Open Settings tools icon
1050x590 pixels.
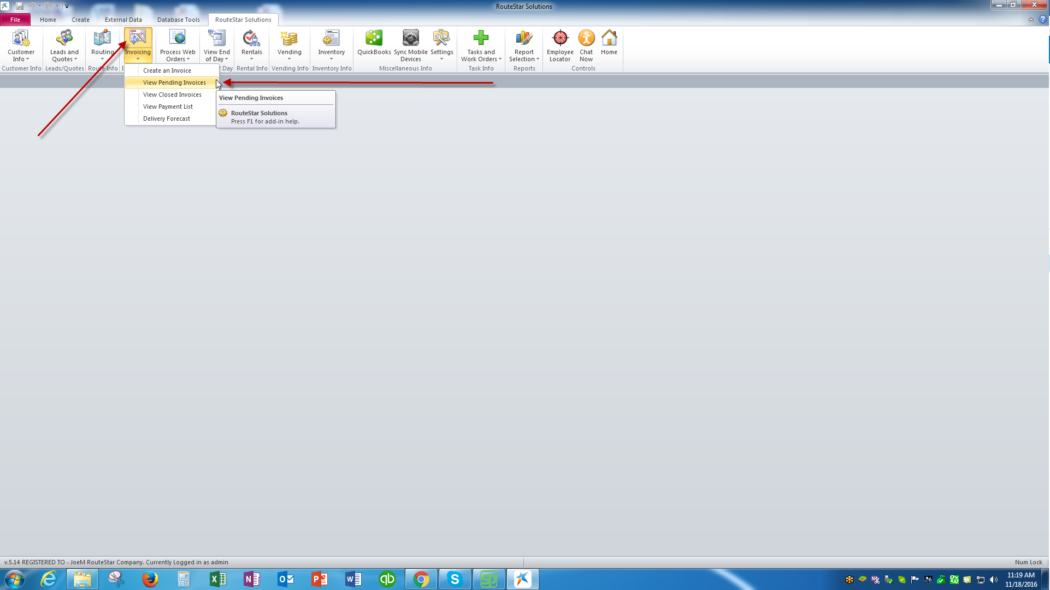[441, 38]
